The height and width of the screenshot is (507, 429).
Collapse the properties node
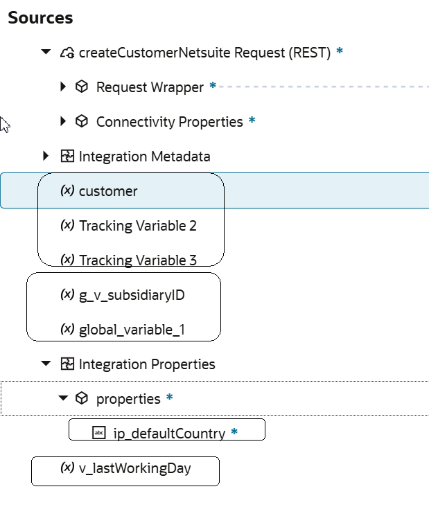click(64, 398)
